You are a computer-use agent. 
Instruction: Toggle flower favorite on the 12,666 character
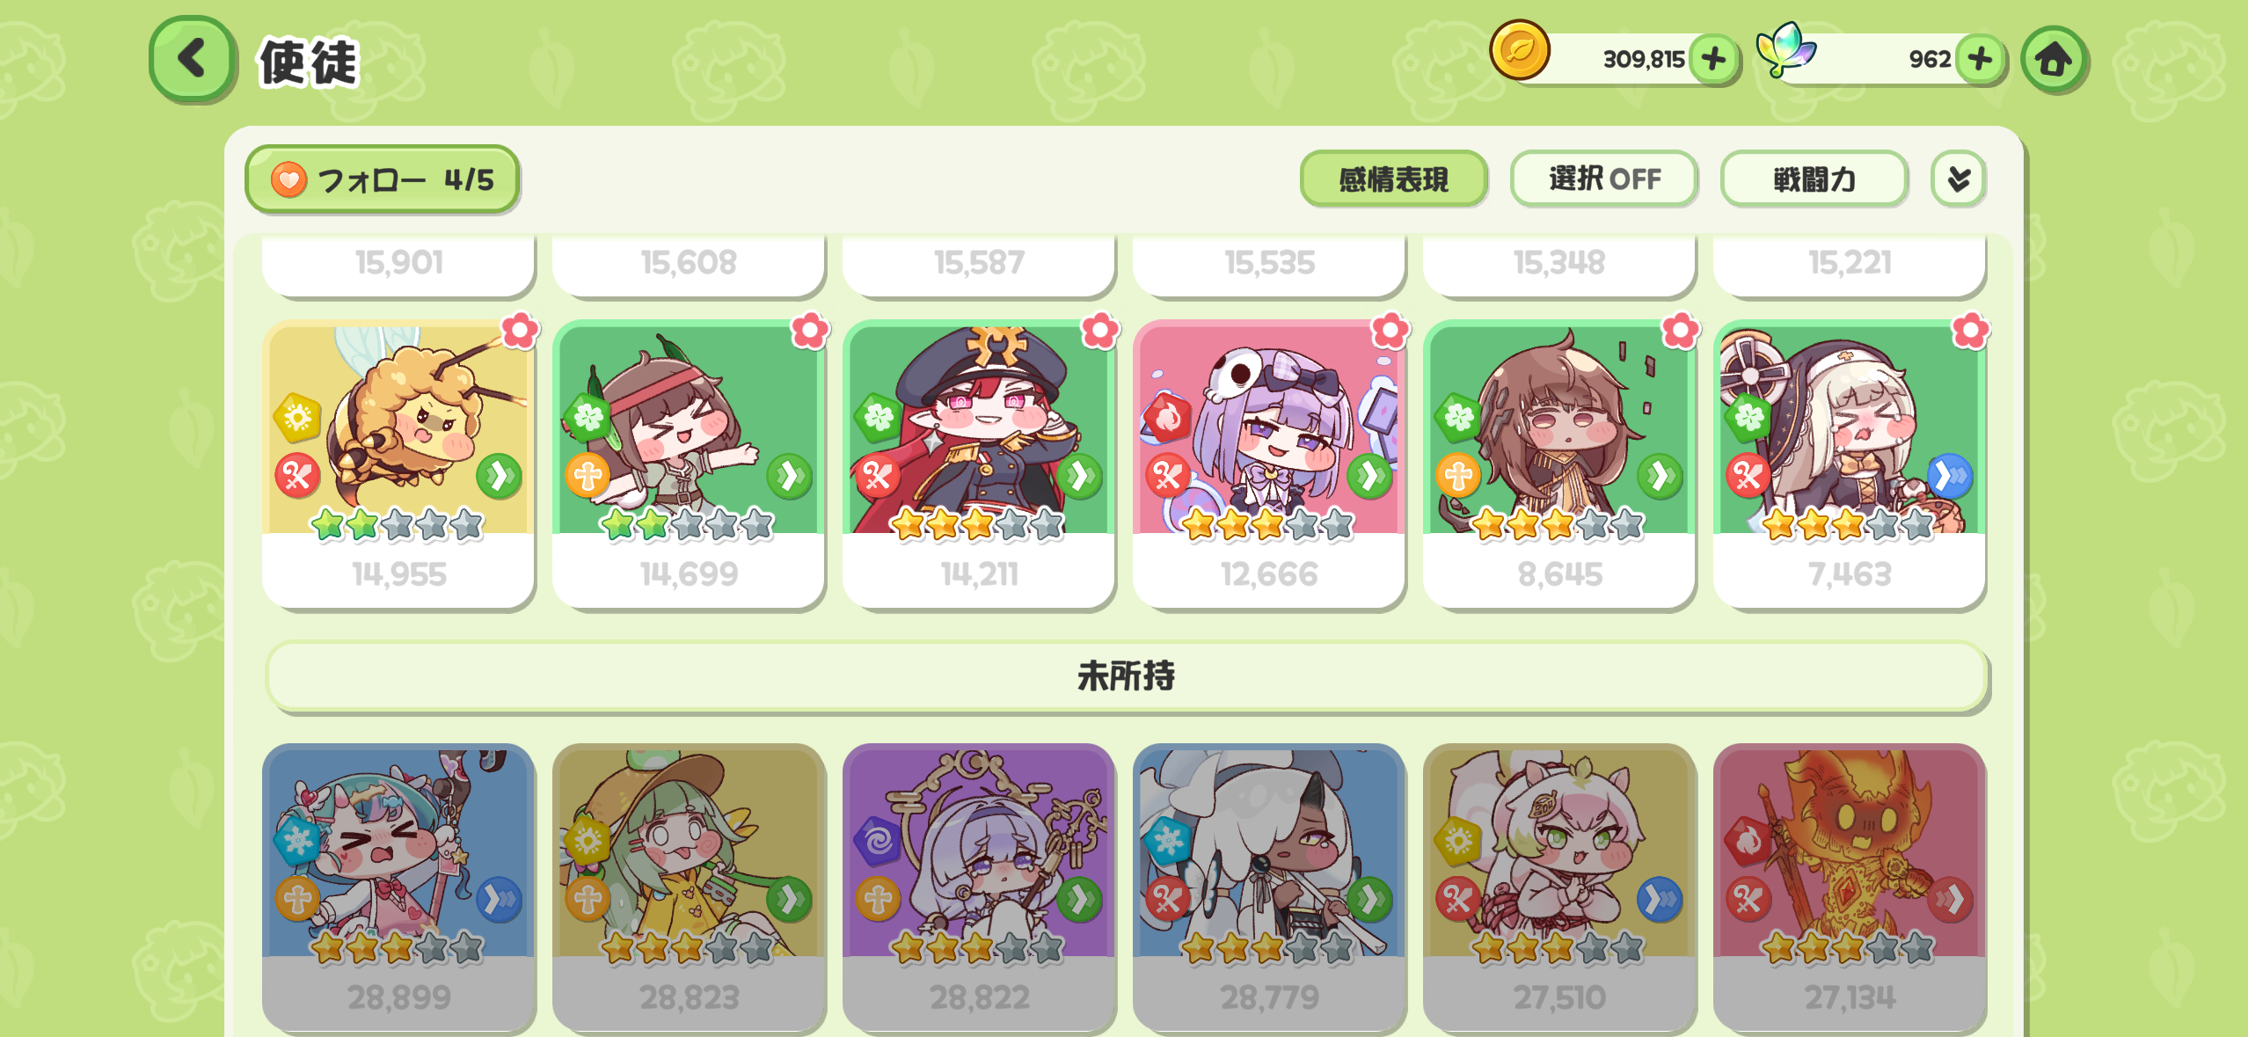[1390, 331]
